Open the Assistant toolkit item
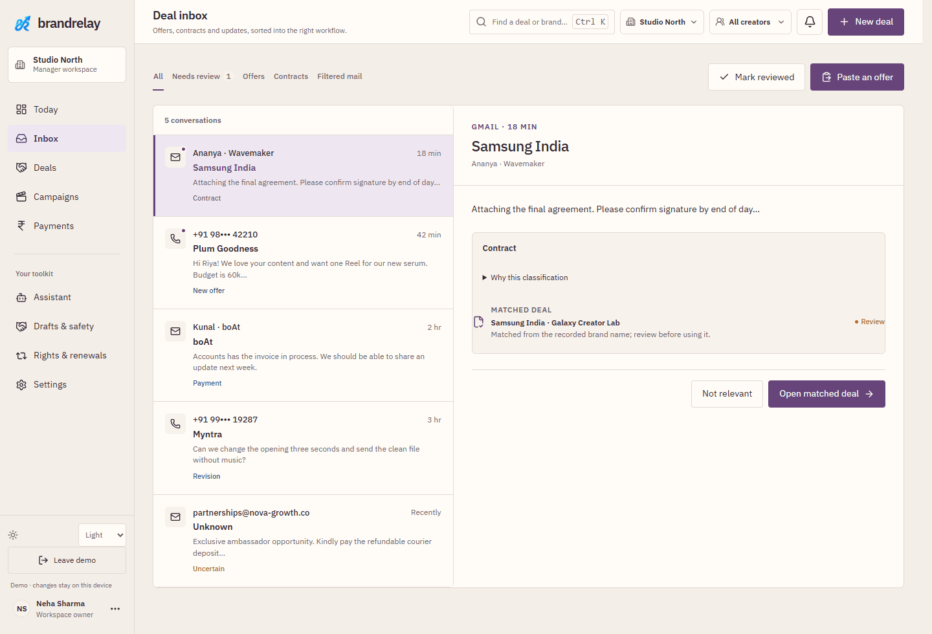 point(67,297)
